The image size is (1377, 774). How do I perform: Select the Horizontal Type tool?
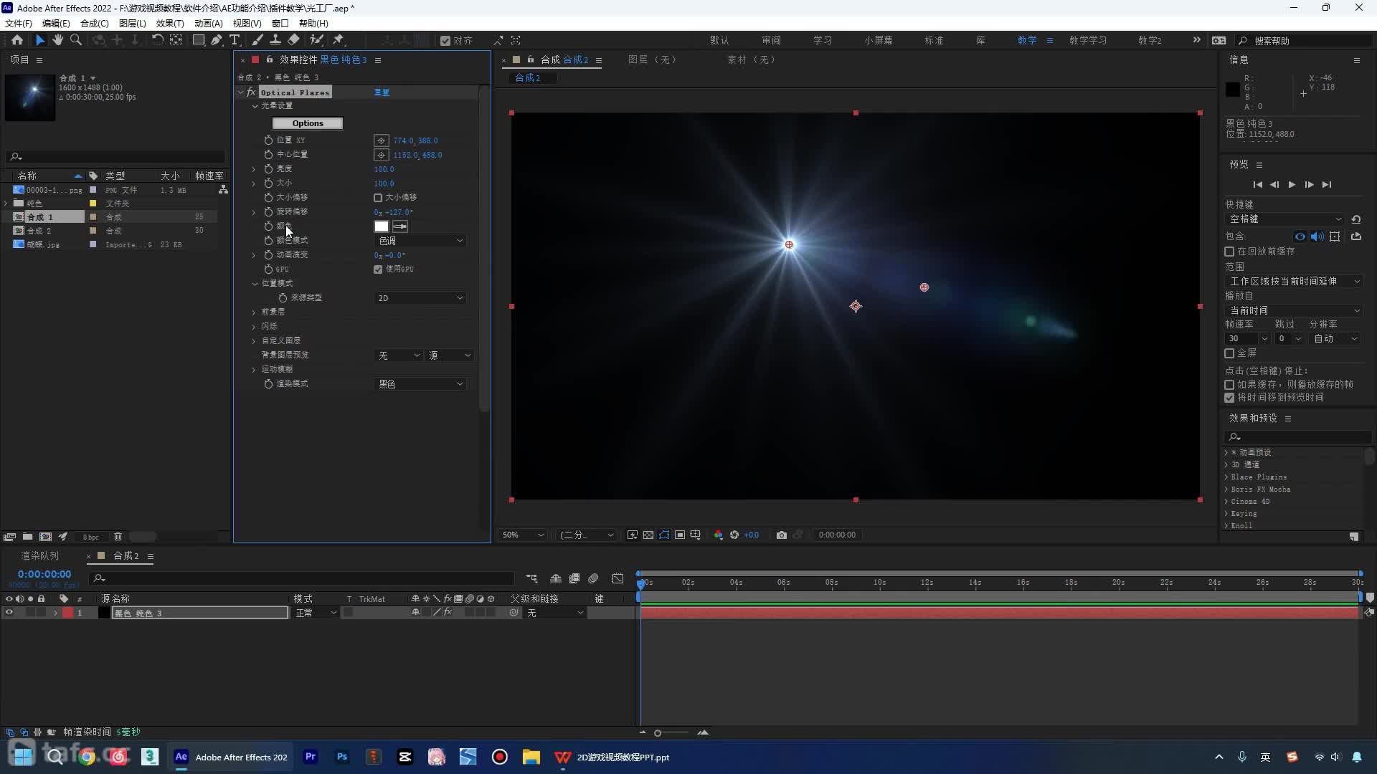point(235,40)
